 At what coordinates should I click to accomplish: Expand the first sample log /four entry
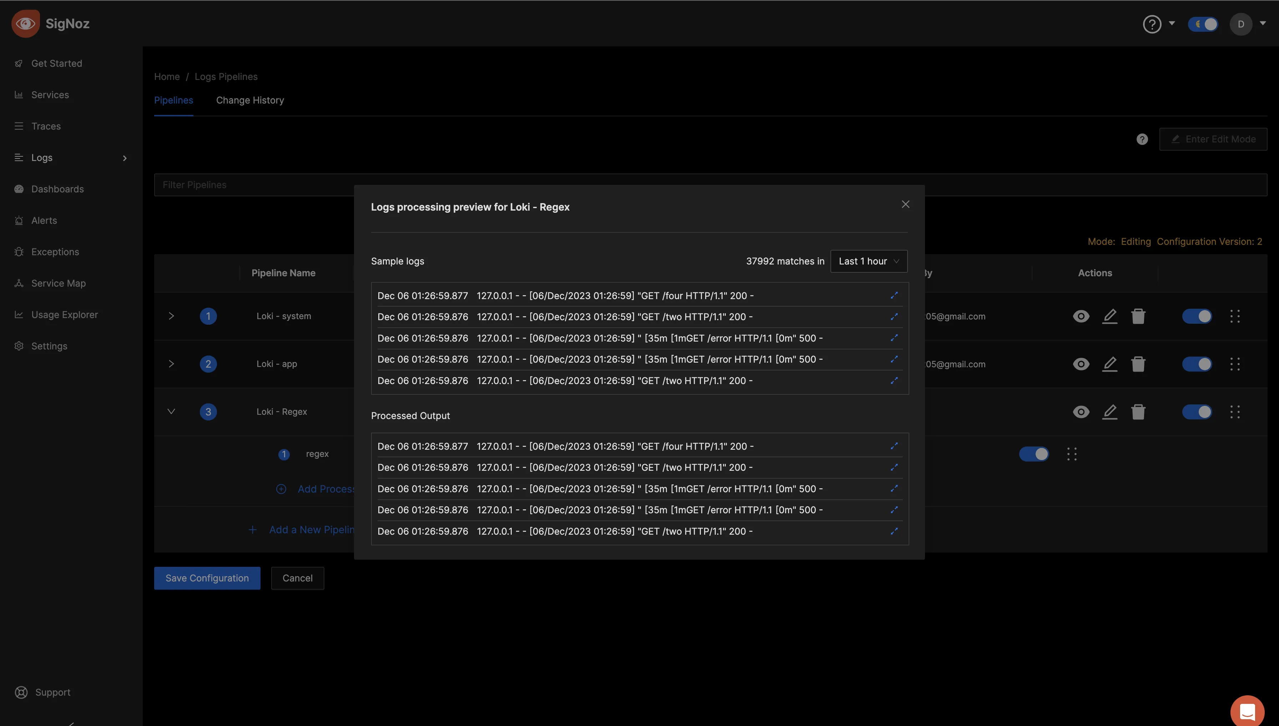click(x=894, y=295)
